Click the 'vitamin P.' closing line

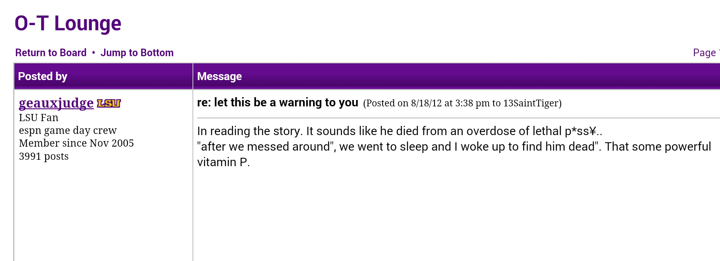tap(224, 162)
